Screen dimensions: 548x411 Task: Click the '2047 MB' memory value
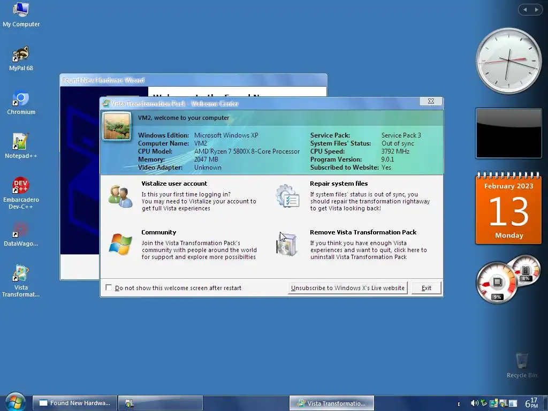[x=206, y=159]
